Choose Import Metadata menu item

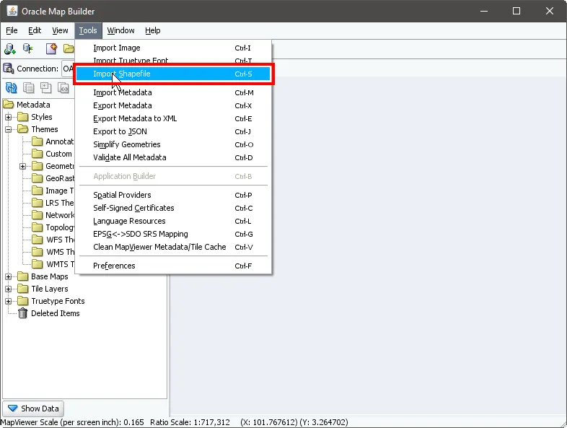[x=173, y=92]
